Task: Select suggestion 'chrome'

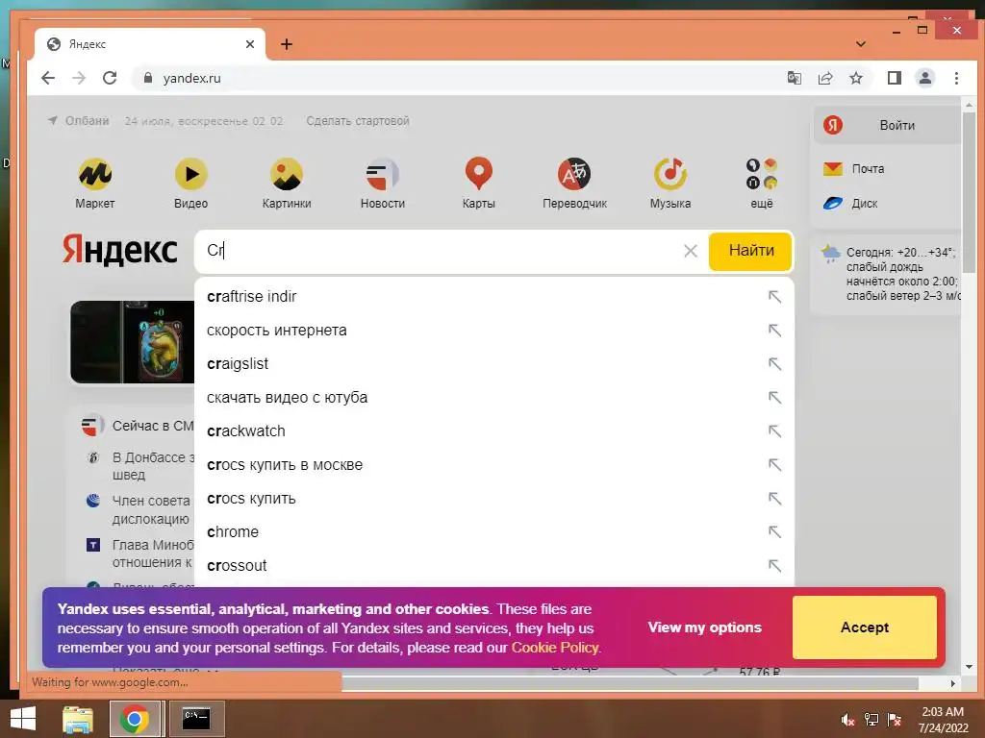Action: 494,532
